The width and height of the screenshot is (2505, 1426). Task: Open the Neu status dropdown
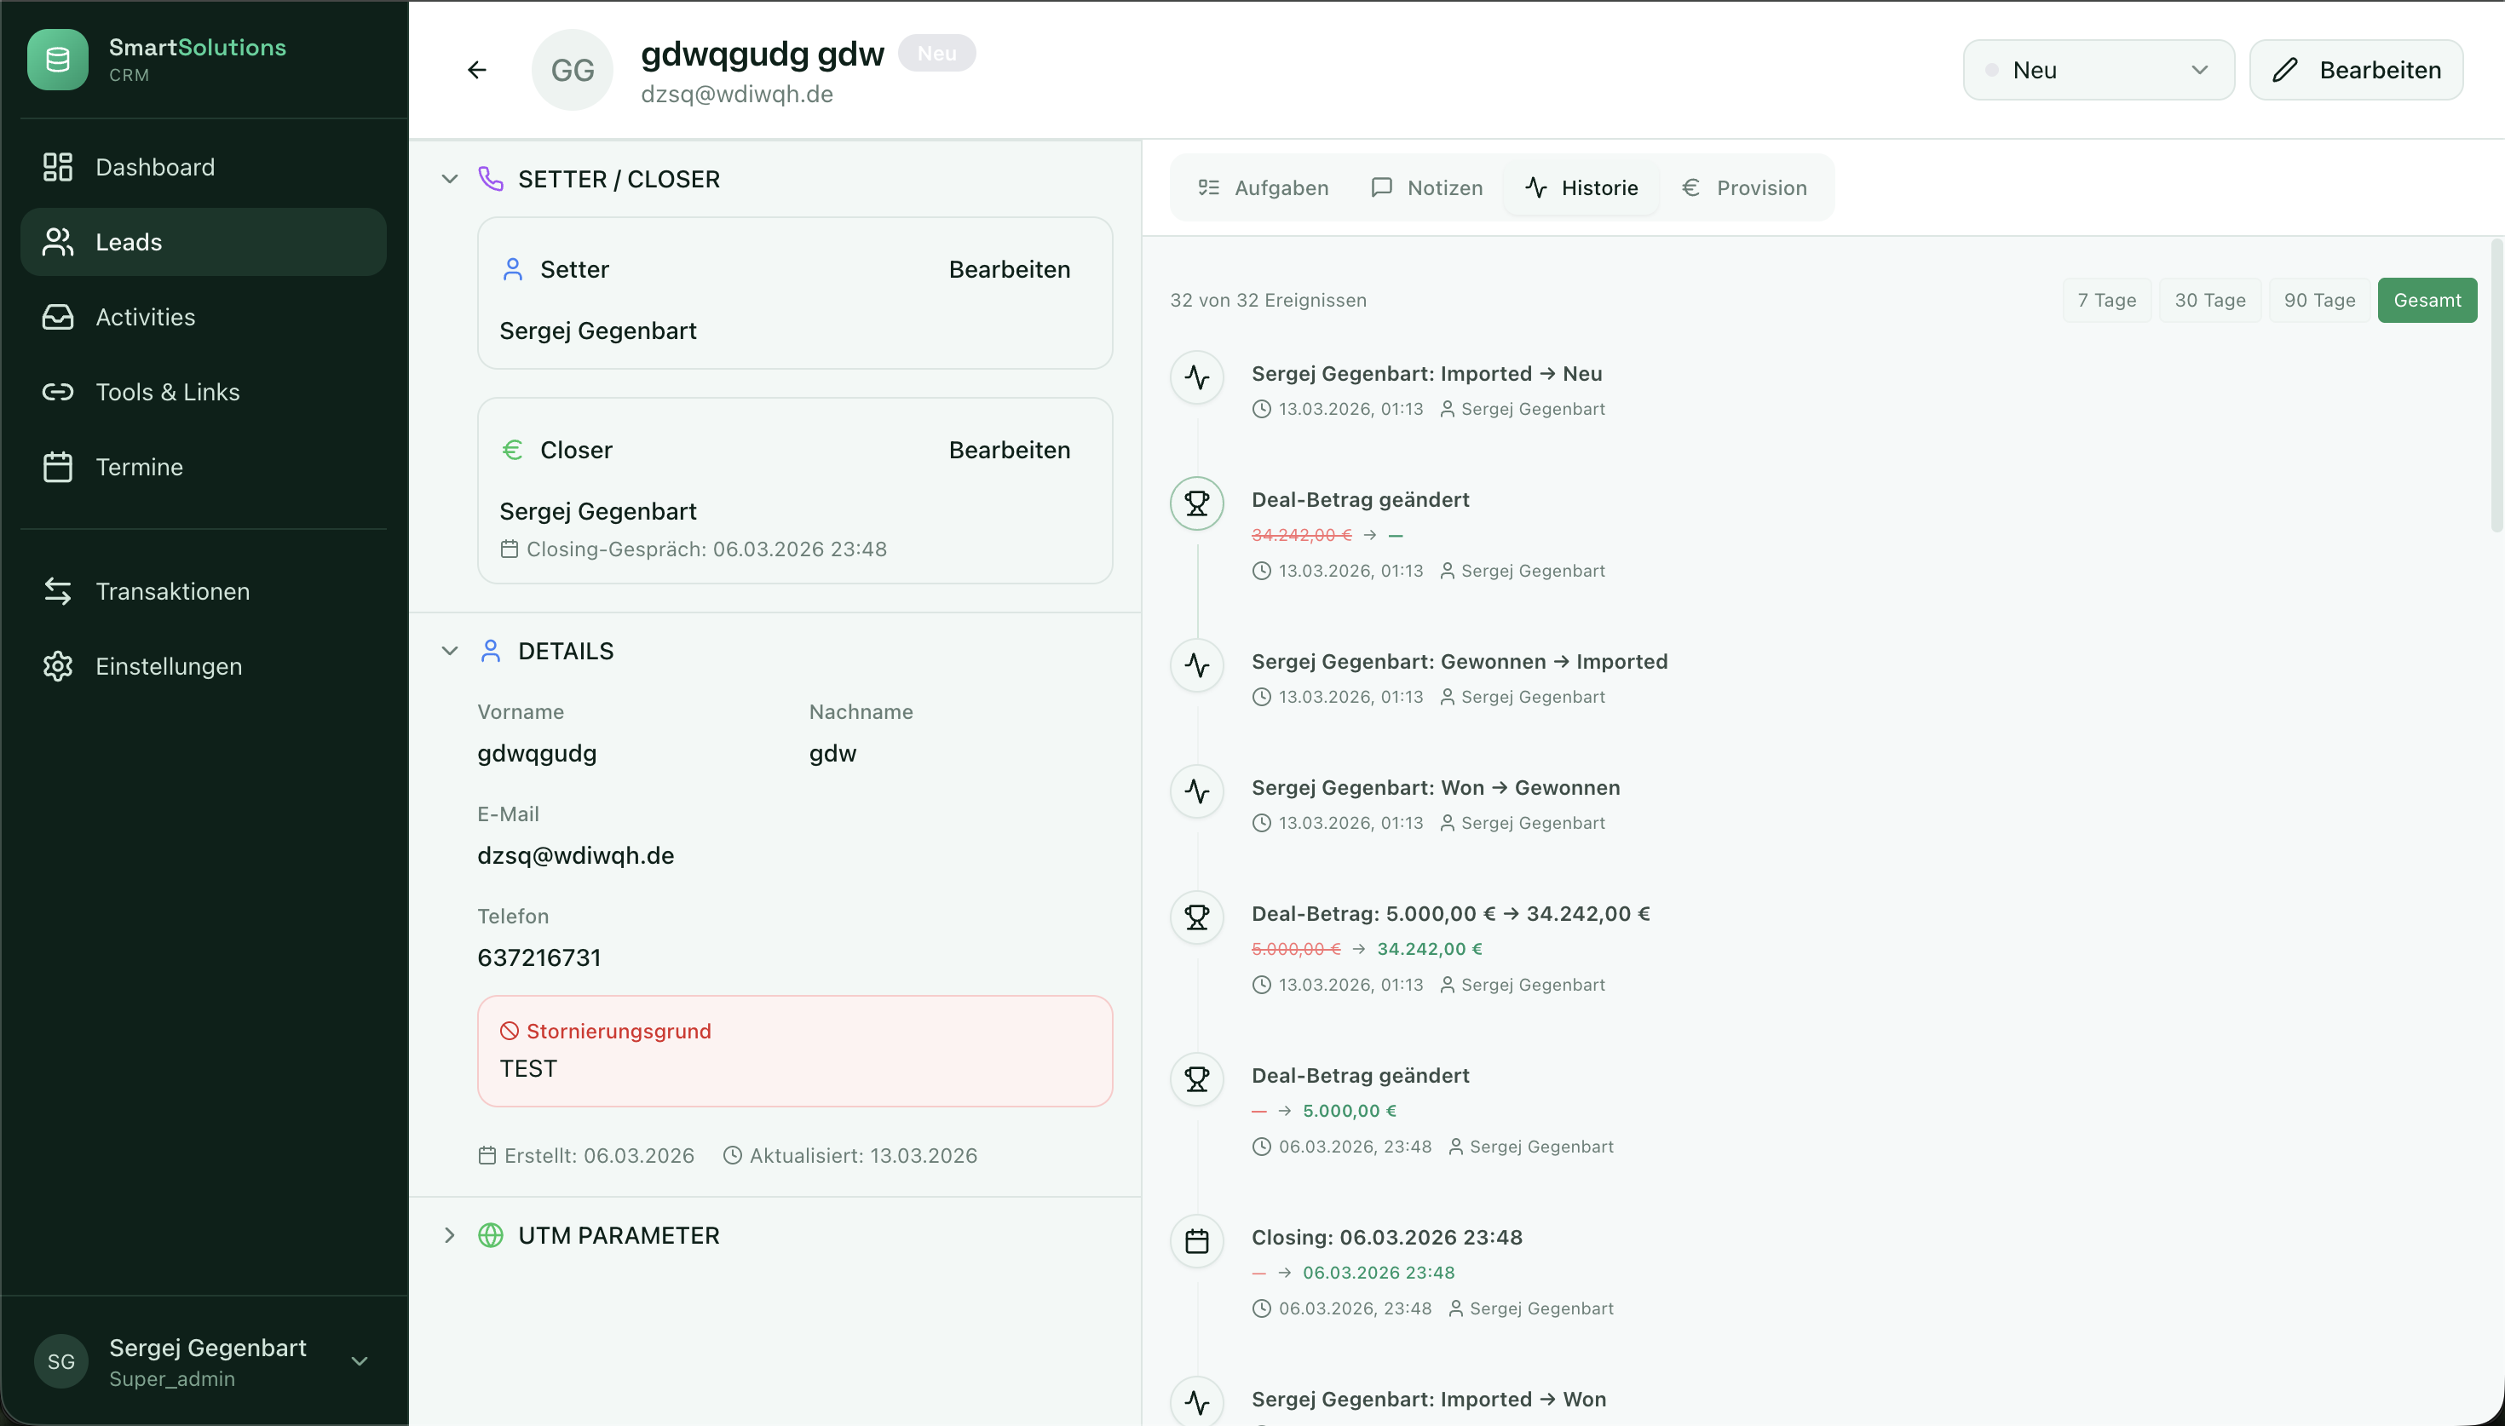click(x=2098, y=70)
